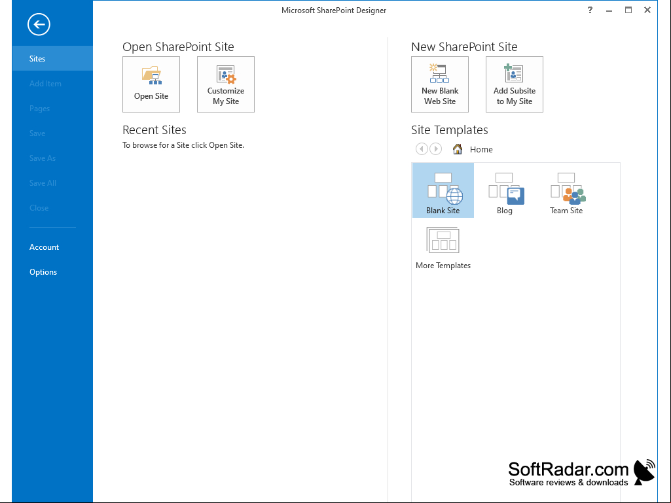
Task: Select Sites in the sidebar
Action: [x=52, y=59]
